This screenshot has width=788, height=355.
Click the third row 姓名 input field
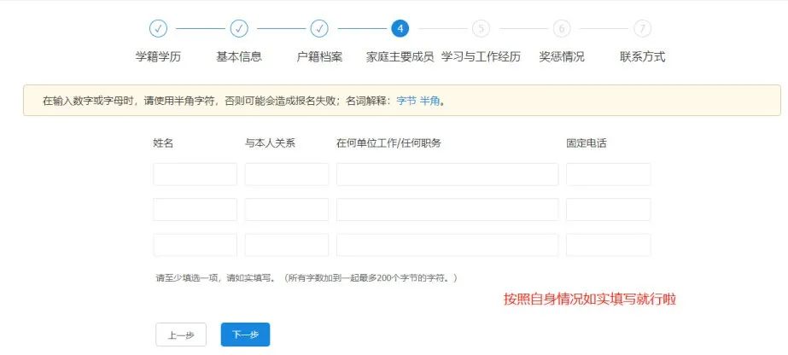click(195, 245)
